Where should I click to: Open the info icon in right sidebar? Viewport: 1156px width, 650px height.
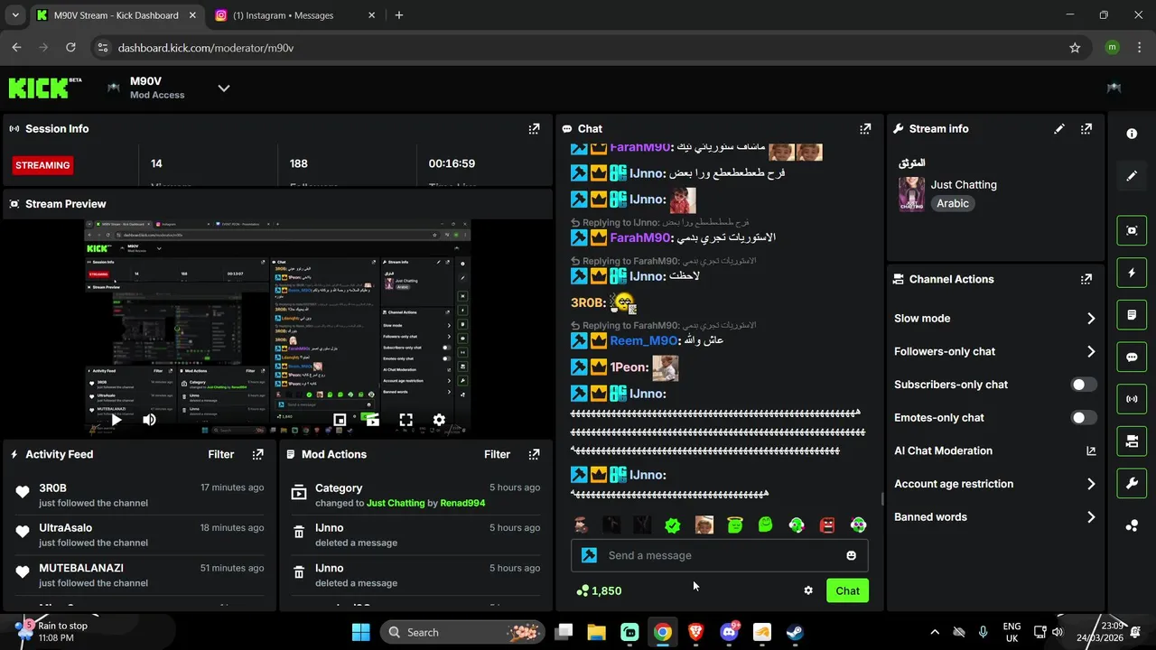pos(1132,134)
